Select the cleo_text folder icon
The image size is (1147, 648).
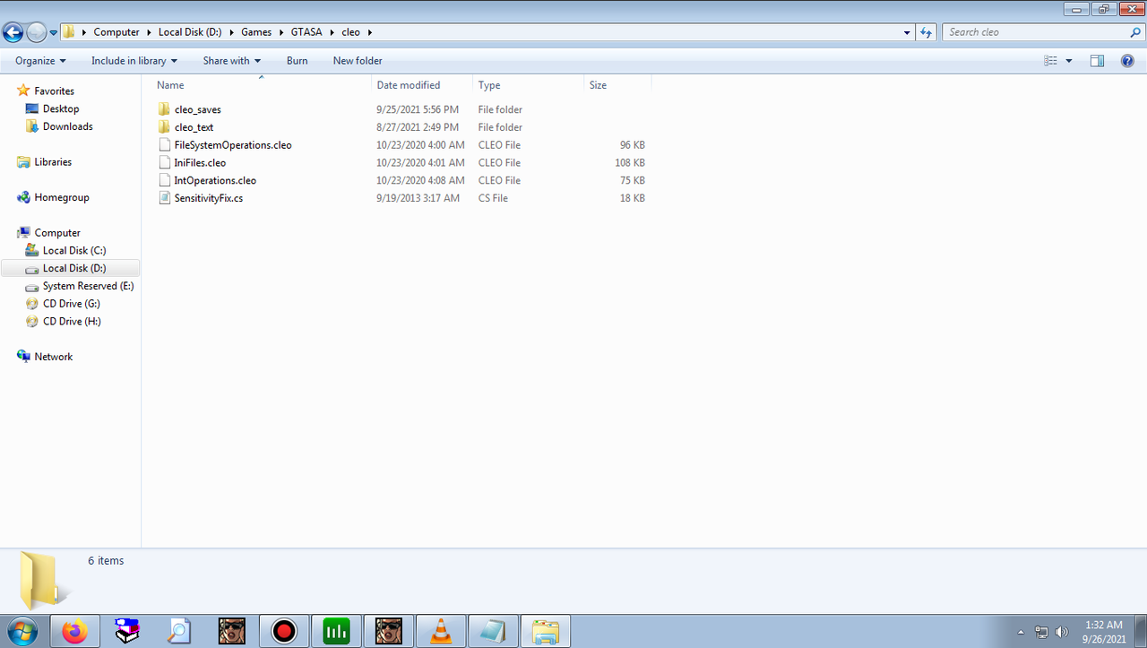click(x=164, y=127)
